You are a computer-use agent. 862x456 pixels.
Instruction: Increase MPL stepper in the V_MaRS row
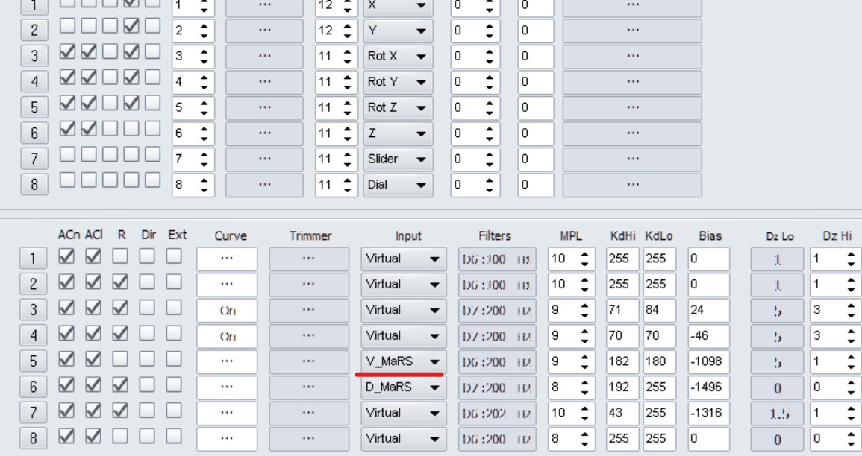coord(582,358)
